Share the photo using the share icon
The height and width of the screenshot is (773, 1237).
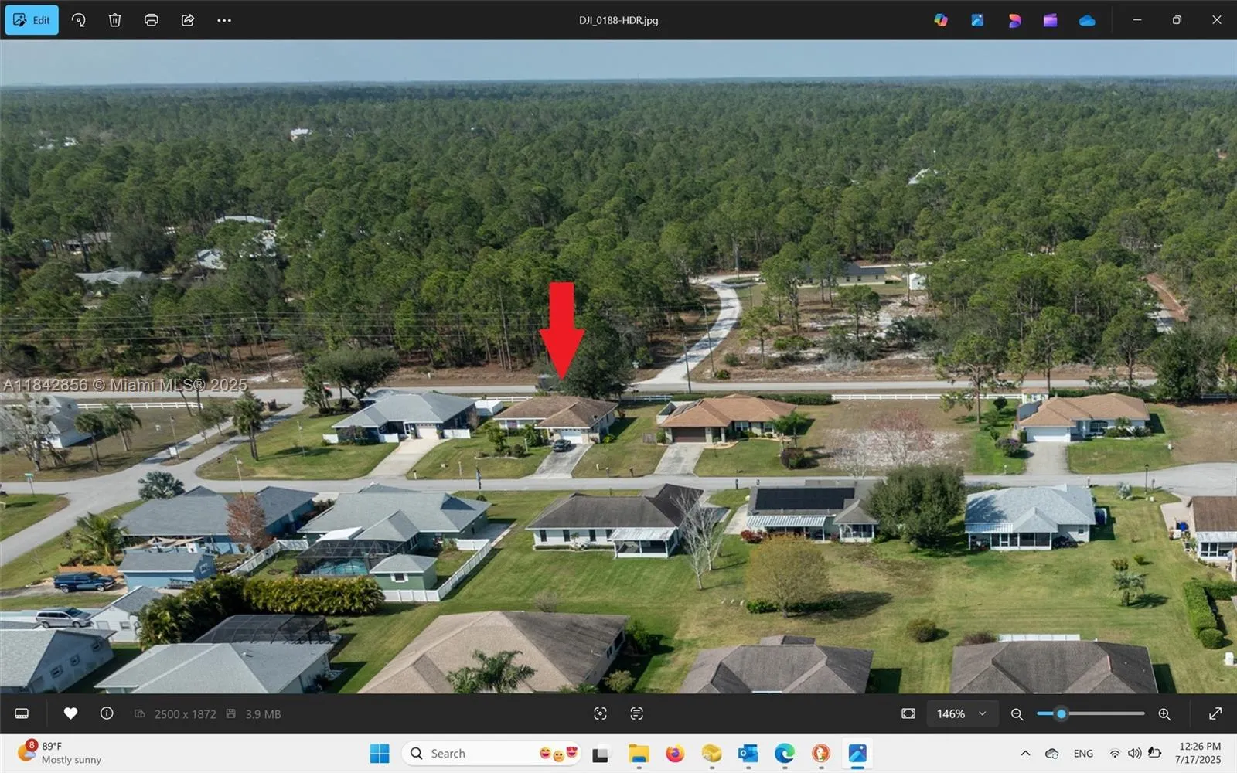coord(188,20)
